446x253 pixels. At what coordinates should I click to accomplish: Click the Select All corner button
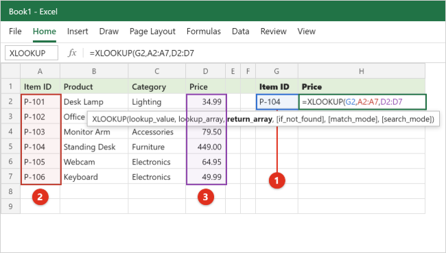point(10,71)
